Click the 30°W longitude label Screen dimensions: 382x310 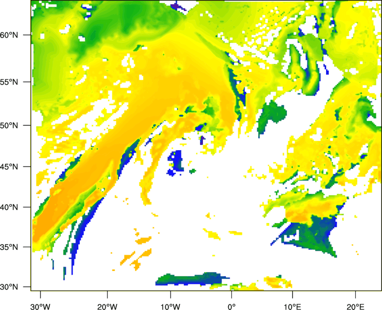point(40,306)
